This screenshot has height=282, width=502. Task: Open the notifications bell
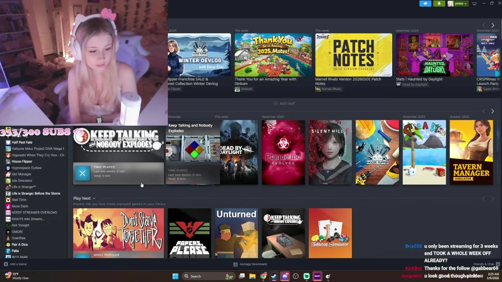click(x=439, y=4)
